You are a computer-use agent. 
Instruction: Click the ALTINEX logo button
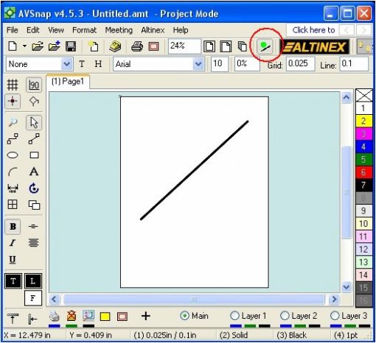tap(314, 46)
